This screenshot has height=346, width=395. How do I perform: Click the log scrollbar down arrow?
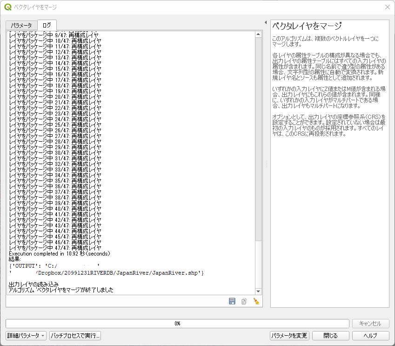(258, 291)
